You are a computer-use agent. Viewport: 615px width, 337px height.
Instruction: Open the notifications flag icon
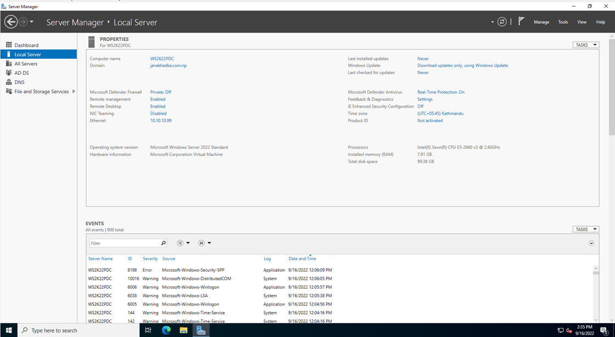pos(521,21)
